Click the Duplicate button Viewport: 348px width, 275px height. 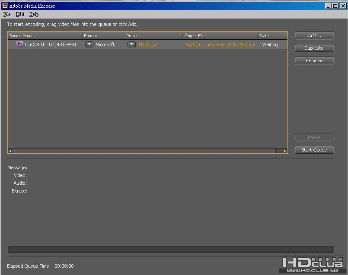pos(314,48)
